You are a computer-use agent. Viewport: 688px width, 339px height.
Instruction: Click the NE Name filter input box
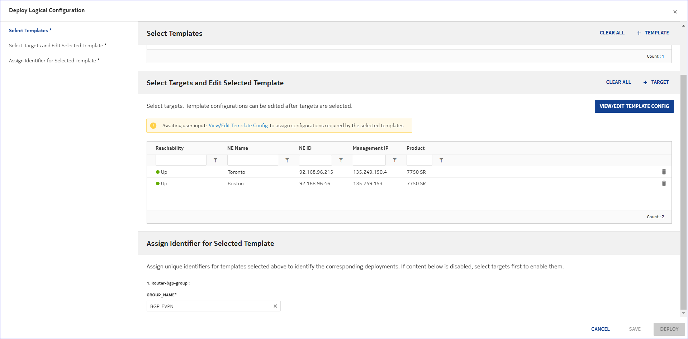pyautogui.click(x=252, y=160)
